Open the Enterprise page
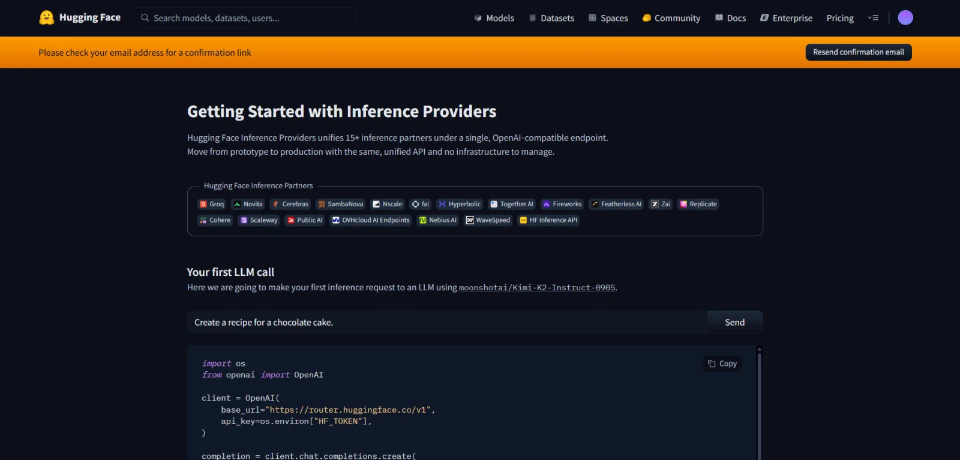Viewport: 960px width, 460px height. [x=786, y=18]
